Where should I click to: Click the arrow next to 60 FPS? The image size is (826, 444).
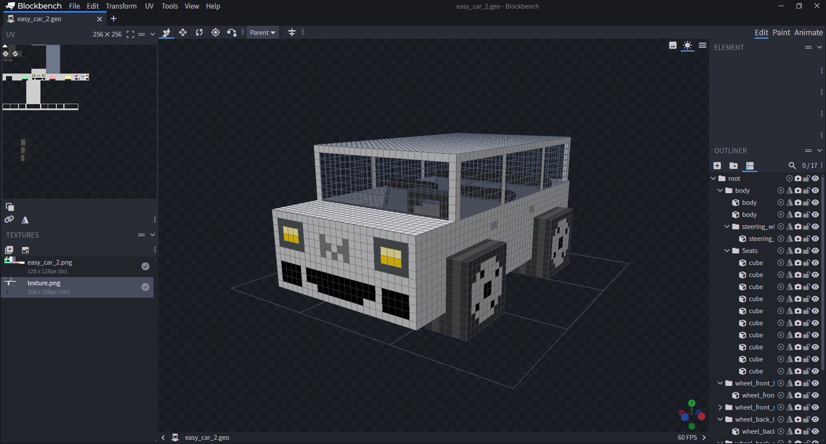[x=704, y=438]
